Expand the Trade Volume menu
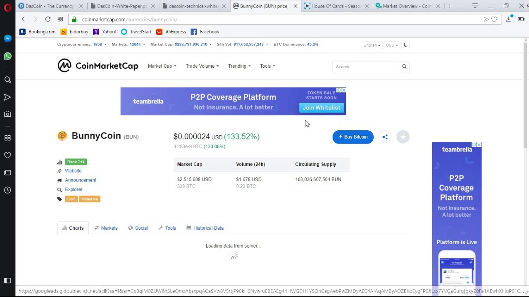The width and height of the screenshot is (529, 297). pos(202,66)
